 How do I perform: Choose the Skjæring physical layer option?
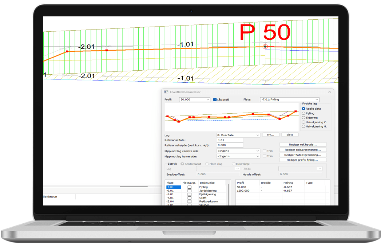304,118
